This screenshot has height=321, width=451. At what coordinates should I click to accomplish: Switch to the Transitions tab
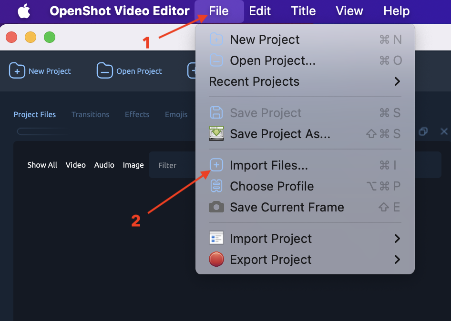click(x=90, y=114)
